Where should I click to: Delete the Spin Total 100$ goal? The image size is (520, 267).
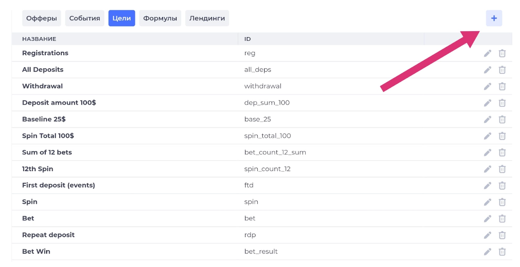tap(502, 136)
